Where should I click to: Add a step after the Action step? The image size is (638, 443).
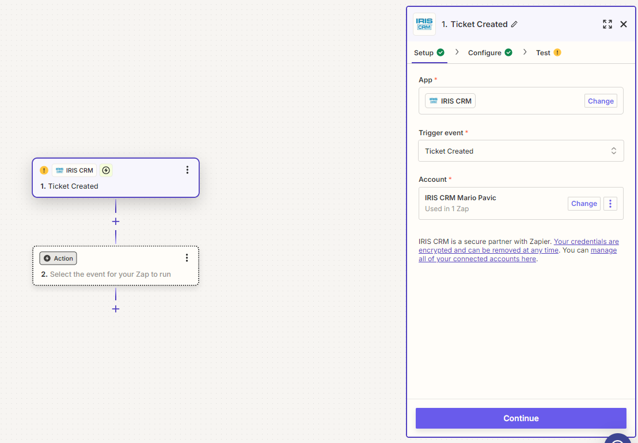click(116, 309)
